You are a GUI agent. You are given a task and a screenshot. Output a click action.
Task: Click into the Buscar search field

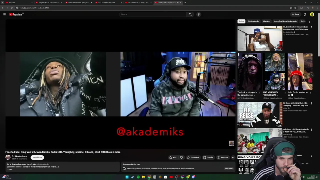(152, 14)
